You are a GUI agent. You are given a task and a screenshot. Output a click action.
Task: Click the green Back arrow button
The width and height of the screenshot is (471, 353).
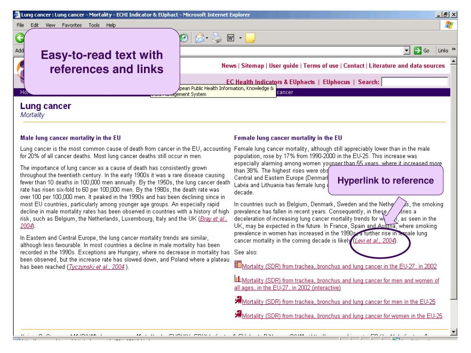[20, 38]
